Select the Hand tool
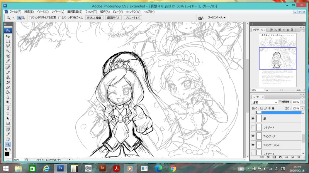The image size is (309, 173). click(x=8, y=139)
